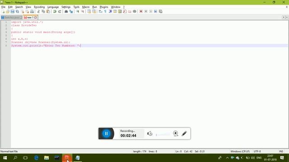Click the Save Recorded Macro icon
Viewport: 289px width, 162px height.
161,11
